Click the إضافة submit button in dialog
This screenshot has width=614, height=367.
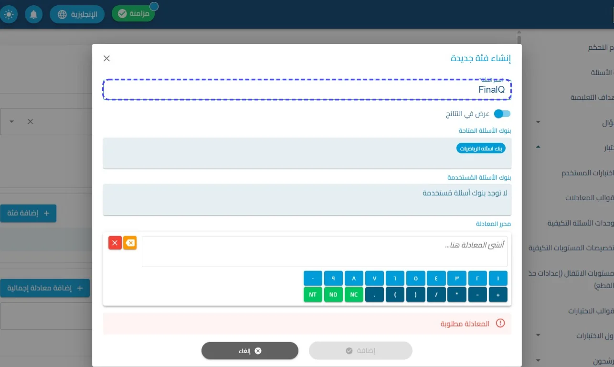(360, 351)
